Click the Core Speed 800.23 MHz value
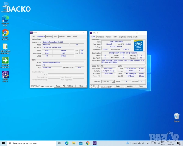Viewport: 183px width, 146px height. pyautogui.click(x=108, y=68)
